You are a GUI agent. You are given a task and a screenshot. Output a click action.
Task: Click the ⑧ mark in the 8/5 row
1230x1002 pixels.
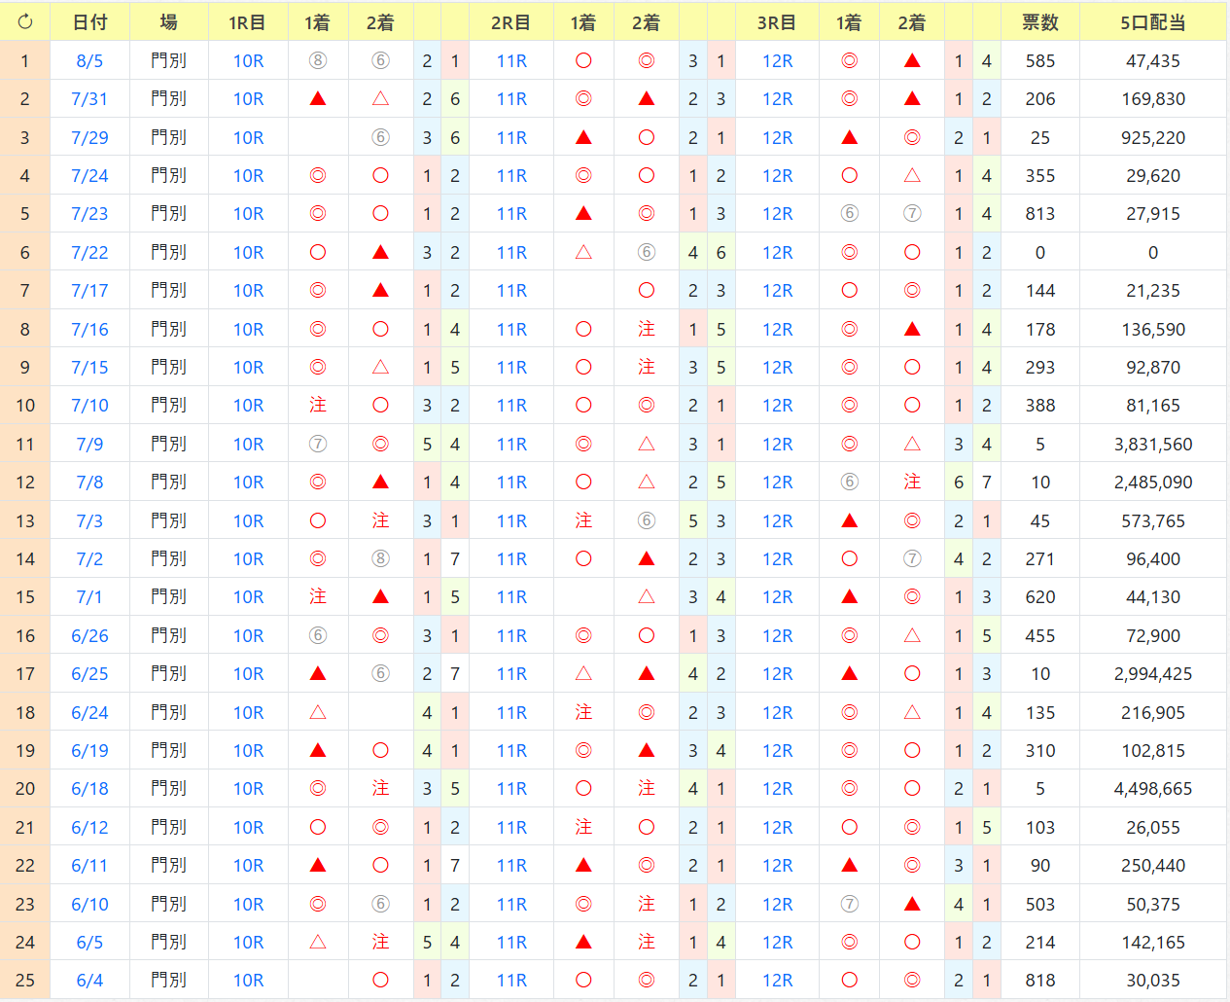pyautogui.click(x=318, y=61)
